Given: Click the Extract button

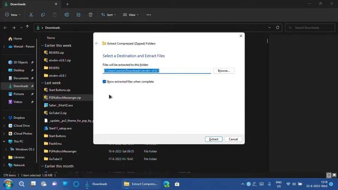Looking at the screenshot, I should pyautogui.click(x=213, y=139).
